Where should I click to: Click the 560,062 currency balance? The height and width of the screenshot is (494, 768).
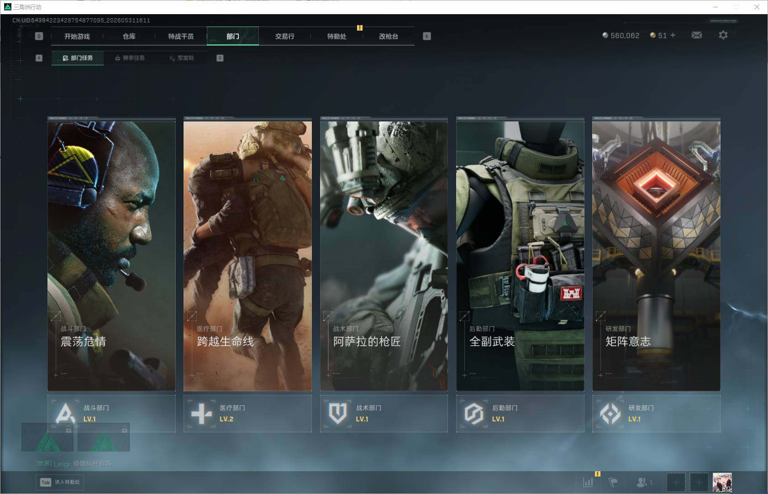(x=625, y=36)
